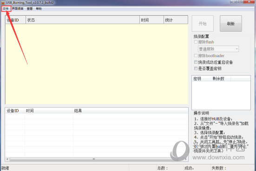This screenshot has width=256, height=171.
Task: Expand the 普通擦除 dropdown
Action: [218, 49]
